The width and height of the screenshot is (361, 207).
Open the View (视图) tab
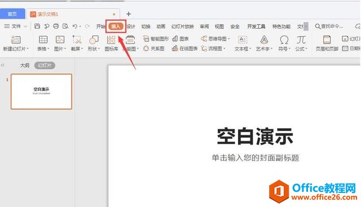click(x=219, y=26)
